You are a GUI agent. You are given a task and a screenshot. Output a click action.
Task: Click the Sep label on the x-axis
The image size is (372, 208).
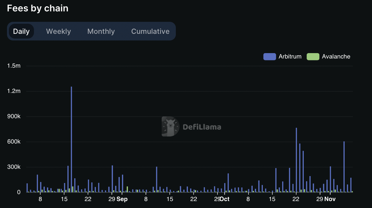(122, 199)
